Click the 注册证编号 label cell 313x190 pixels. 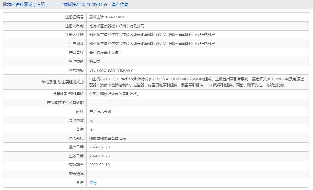click(74, 17)
